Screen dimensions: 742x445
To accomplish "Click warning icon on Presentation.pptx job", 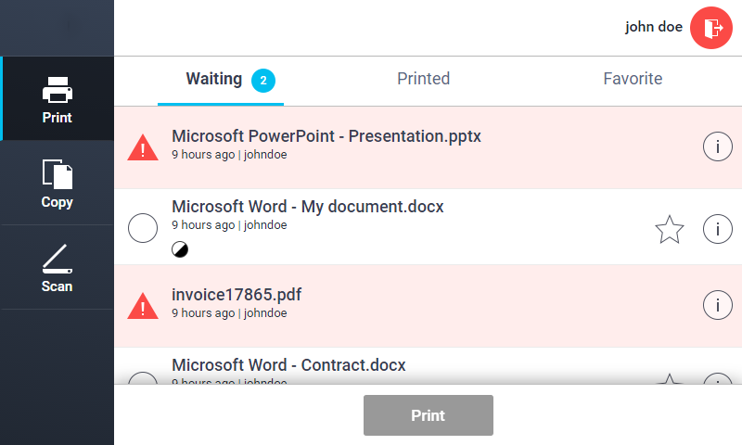I will [x=142, y=146].
